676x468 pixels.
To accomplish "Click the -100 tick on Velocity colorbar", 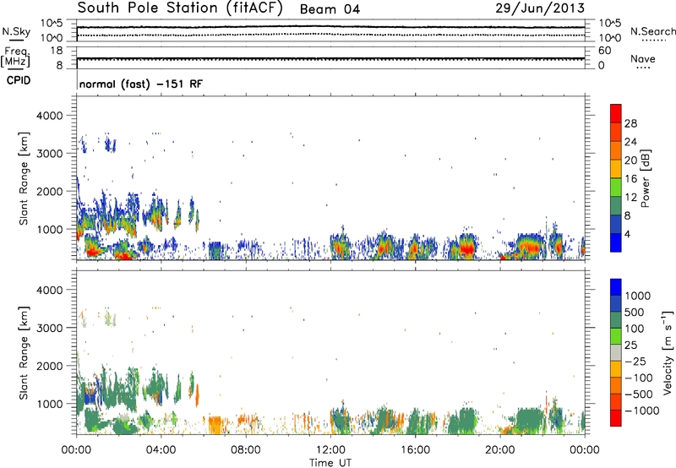I will coord(639,378).
